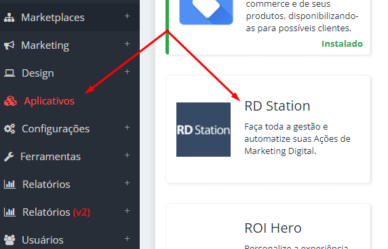The image size is (388, 249).
Task: Click the green Instalado status label
Action: tap(342, 44)
